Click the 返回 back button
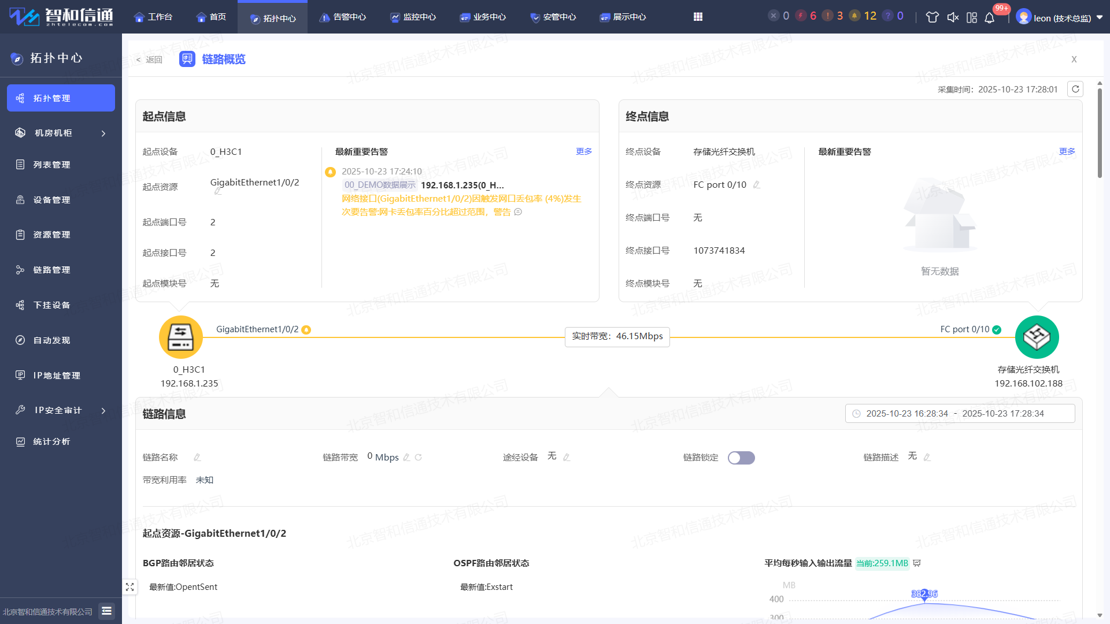 pos(150,60)
